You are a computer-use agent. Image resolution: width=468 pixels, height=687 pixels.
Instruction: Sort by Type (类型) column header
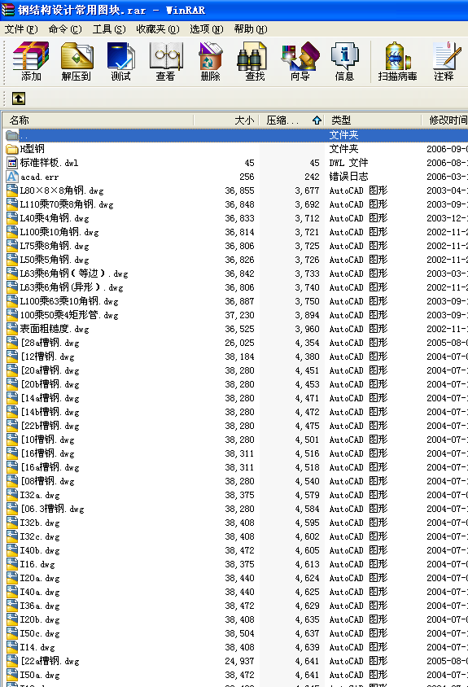373,120
